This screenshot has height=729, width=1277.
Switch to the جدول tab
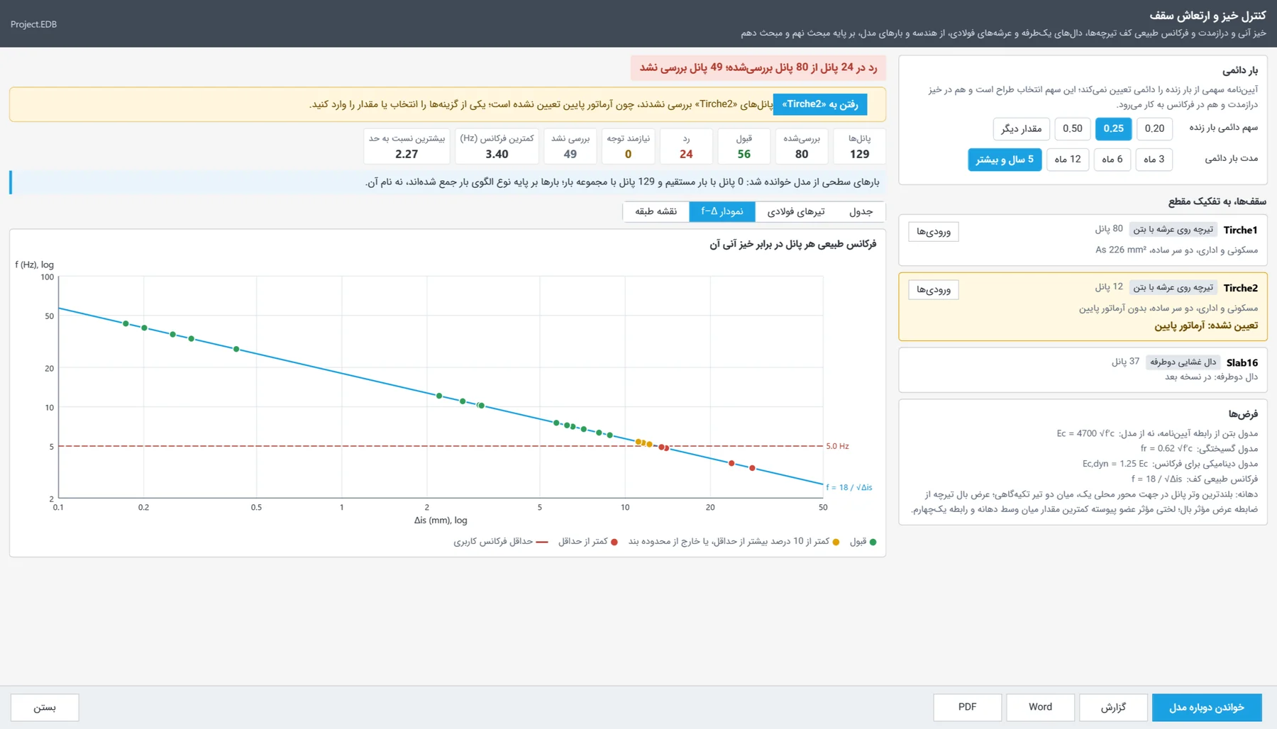(861, 211)
